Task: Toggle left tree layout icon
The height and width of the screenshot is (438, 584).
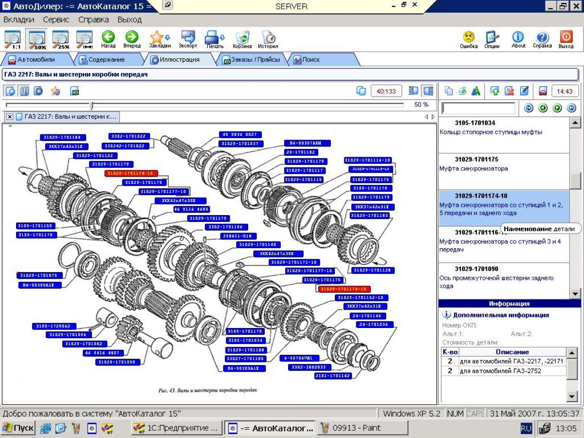Action: pyautogui.click(x=414, y=91)
